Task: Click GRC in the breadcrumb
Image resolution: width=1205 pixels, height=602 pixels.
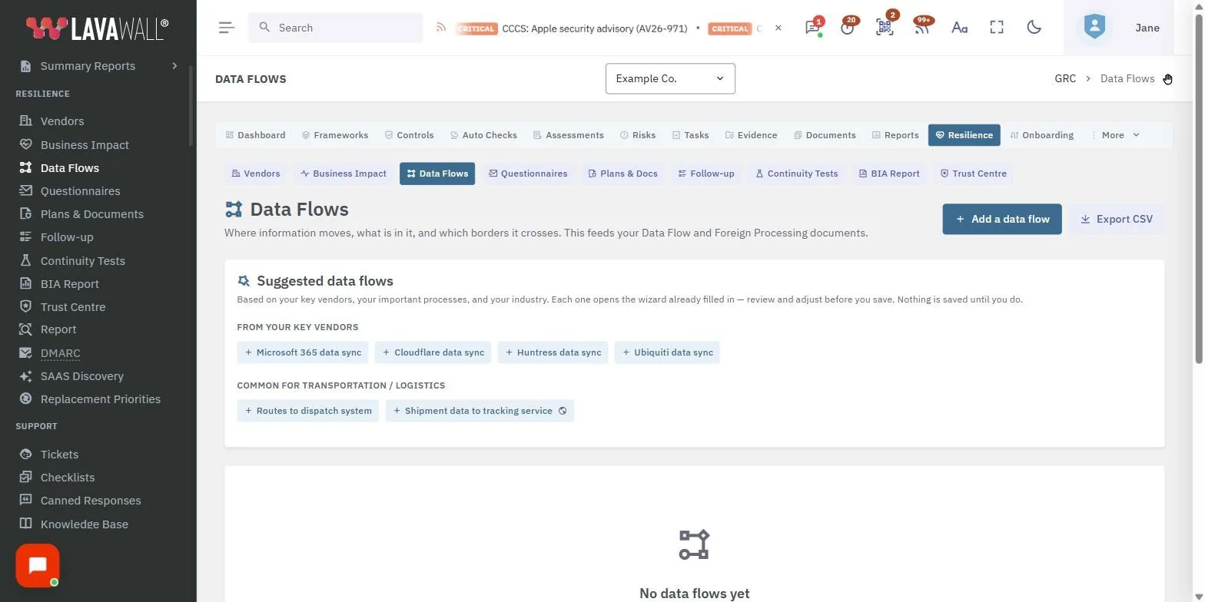Action: click(1065, 78)
